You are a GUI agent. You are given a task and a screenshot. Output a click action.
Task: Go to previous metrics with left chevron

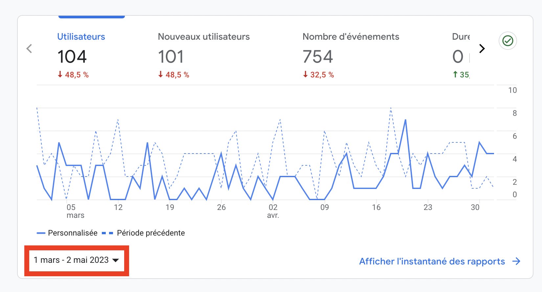[29, 49]
